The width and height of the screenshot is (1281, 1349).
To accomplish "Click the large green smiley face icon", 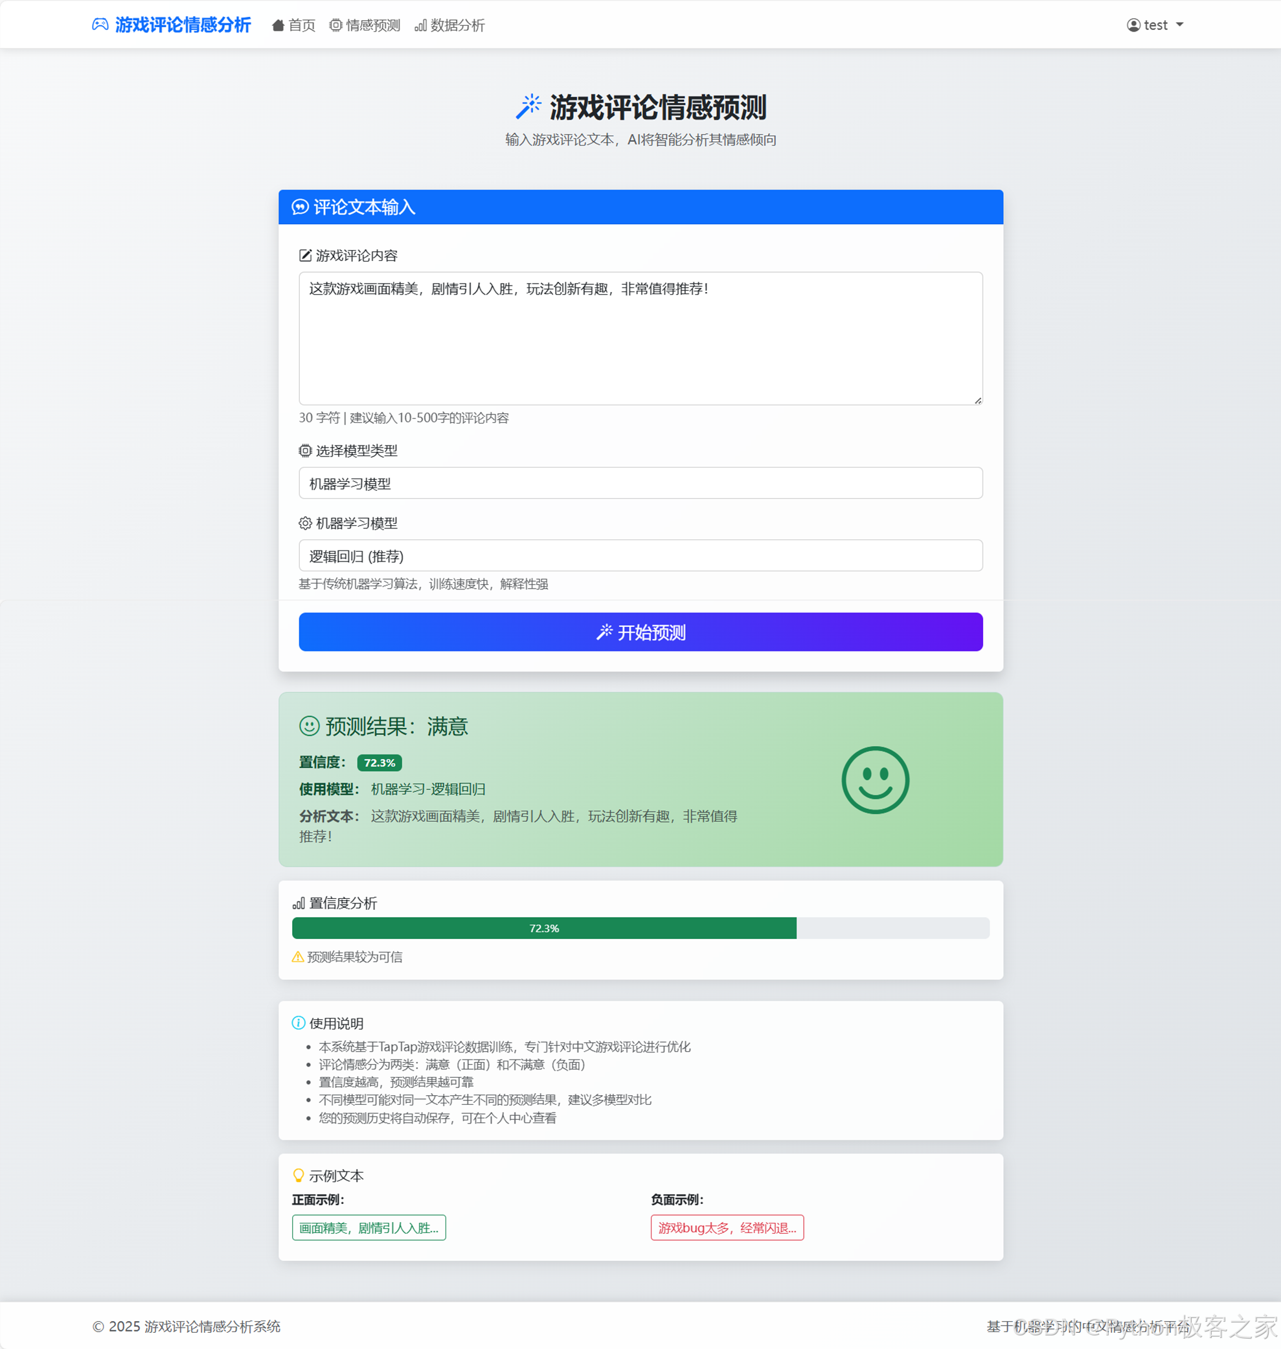I will [x=875, y=780].
